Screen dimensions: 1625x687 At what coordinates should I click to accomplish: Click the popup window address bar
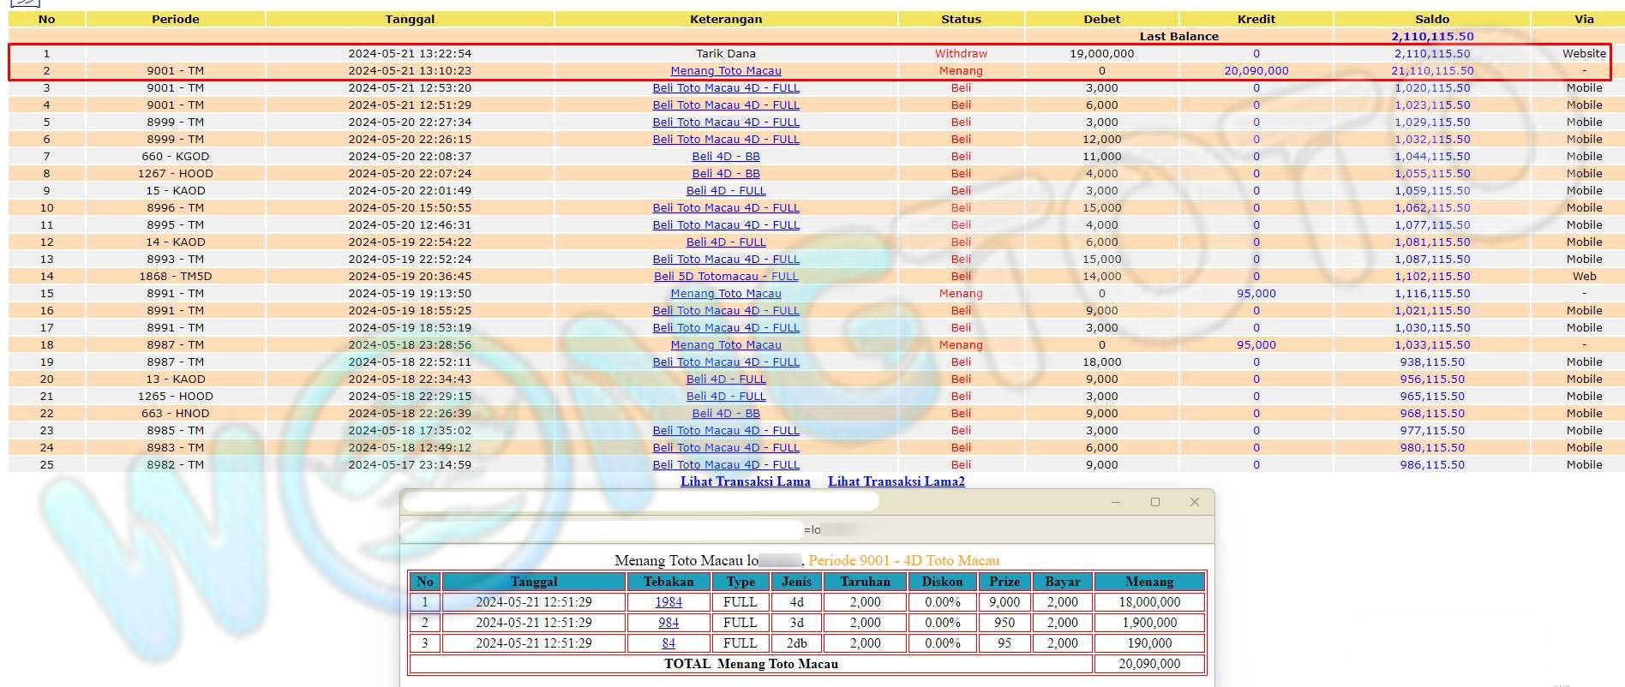coord(602,530)
